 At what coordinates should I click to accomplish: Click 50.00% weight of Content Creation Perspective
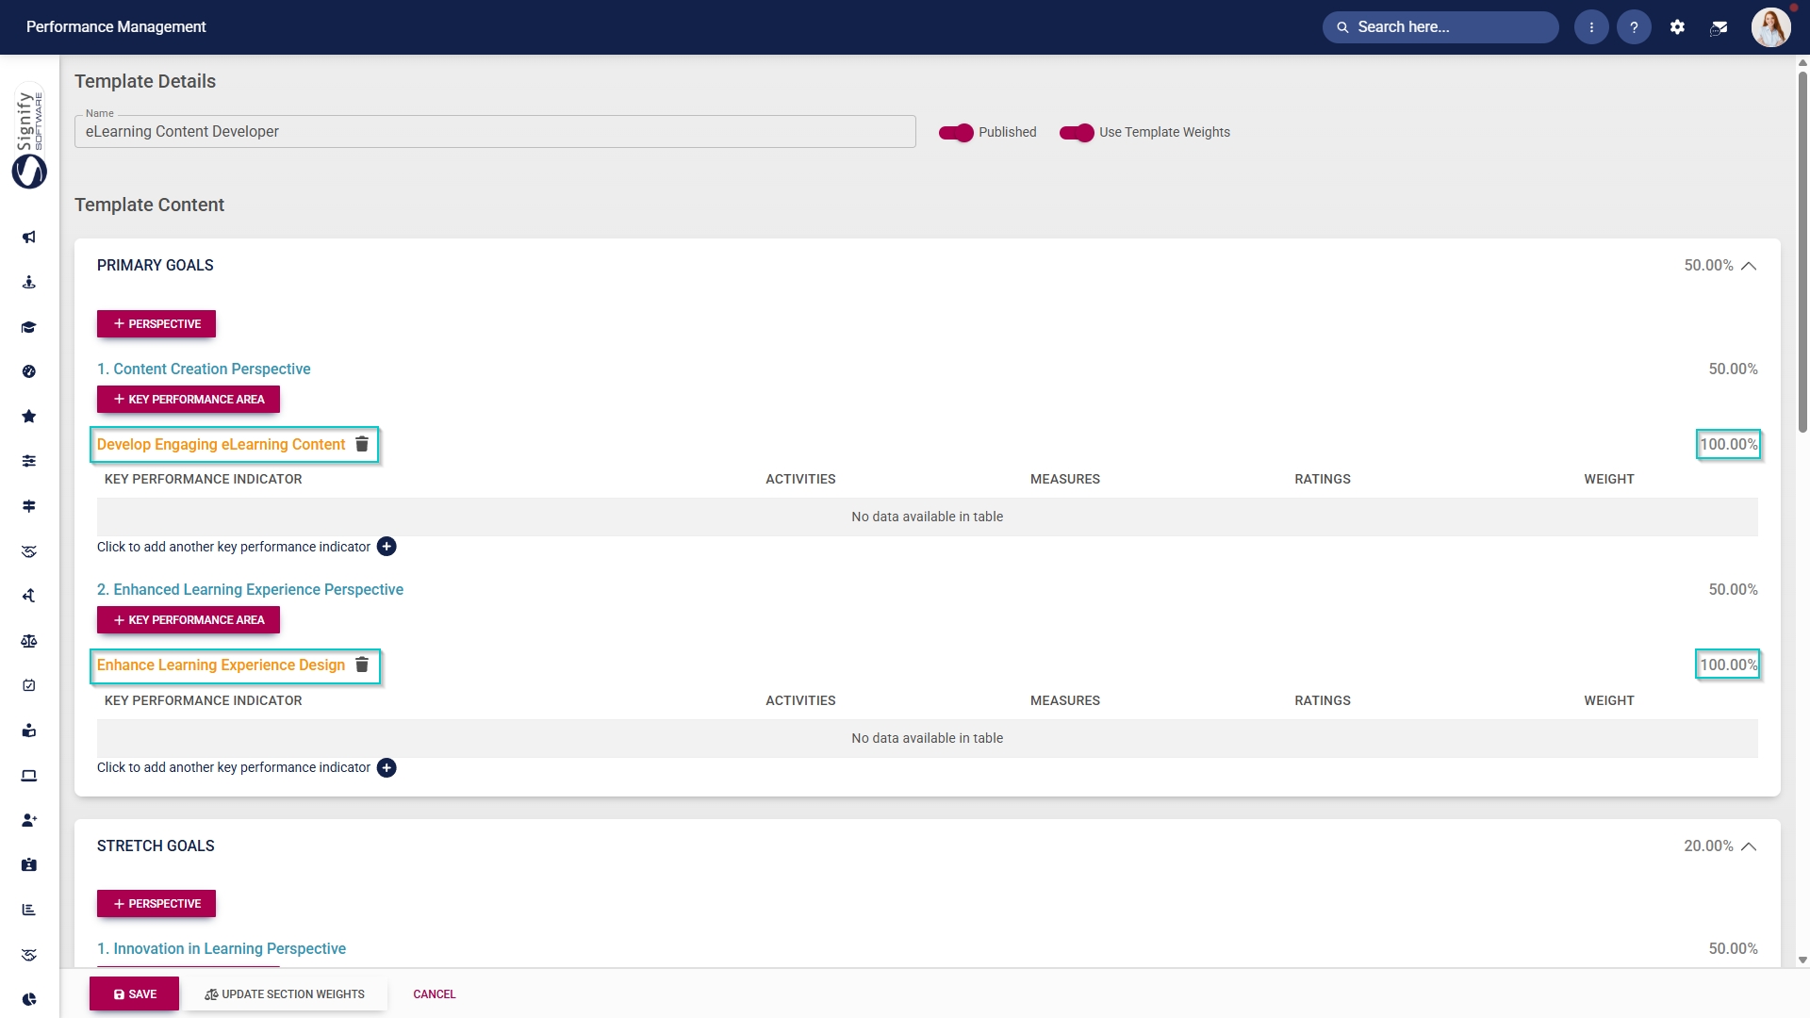1733,369
